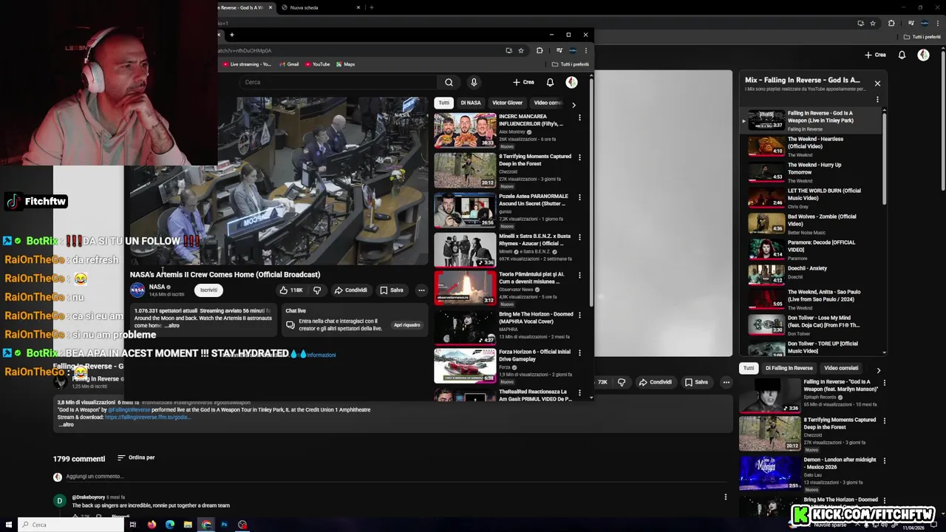The image size is (946, 532).
Task: Open Teoria Pământului plat video thumbnail
Action: [x=465, y=287]
